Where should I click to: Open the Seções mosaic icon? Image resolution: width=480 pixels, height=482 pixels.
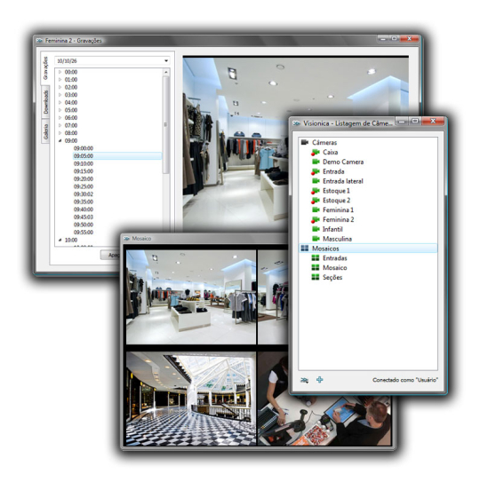click(316, 277)
